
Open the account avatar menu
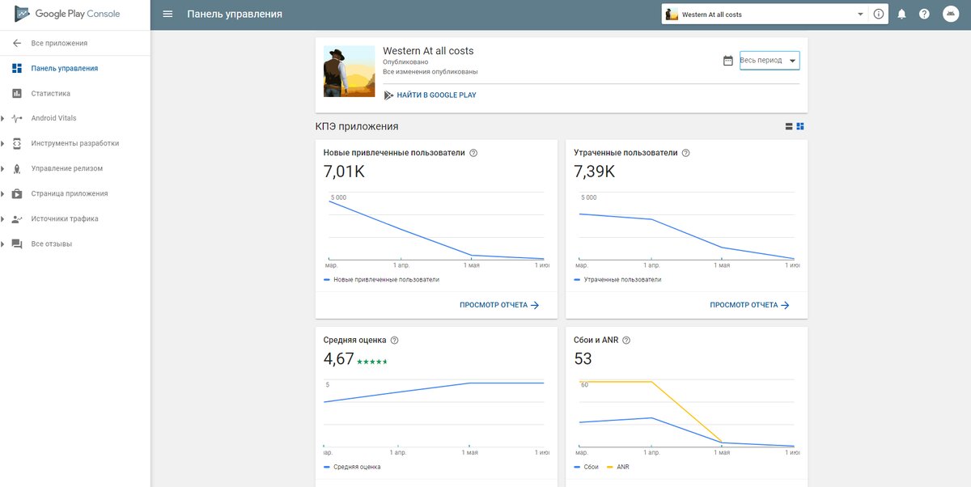click(950, 15)
